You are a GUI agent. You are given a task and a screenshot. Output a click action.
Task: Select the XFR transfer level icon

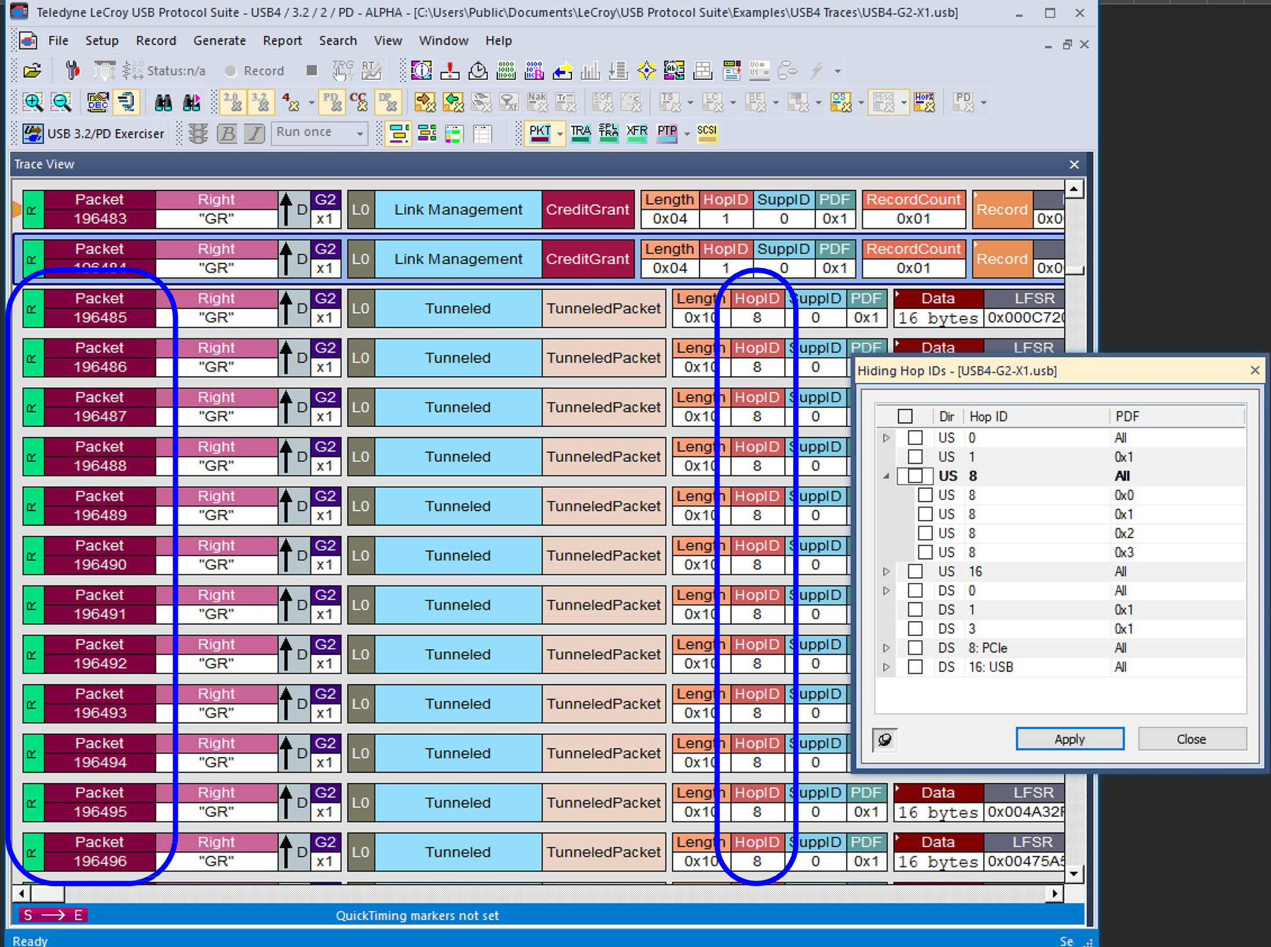[x=637, y=133]
